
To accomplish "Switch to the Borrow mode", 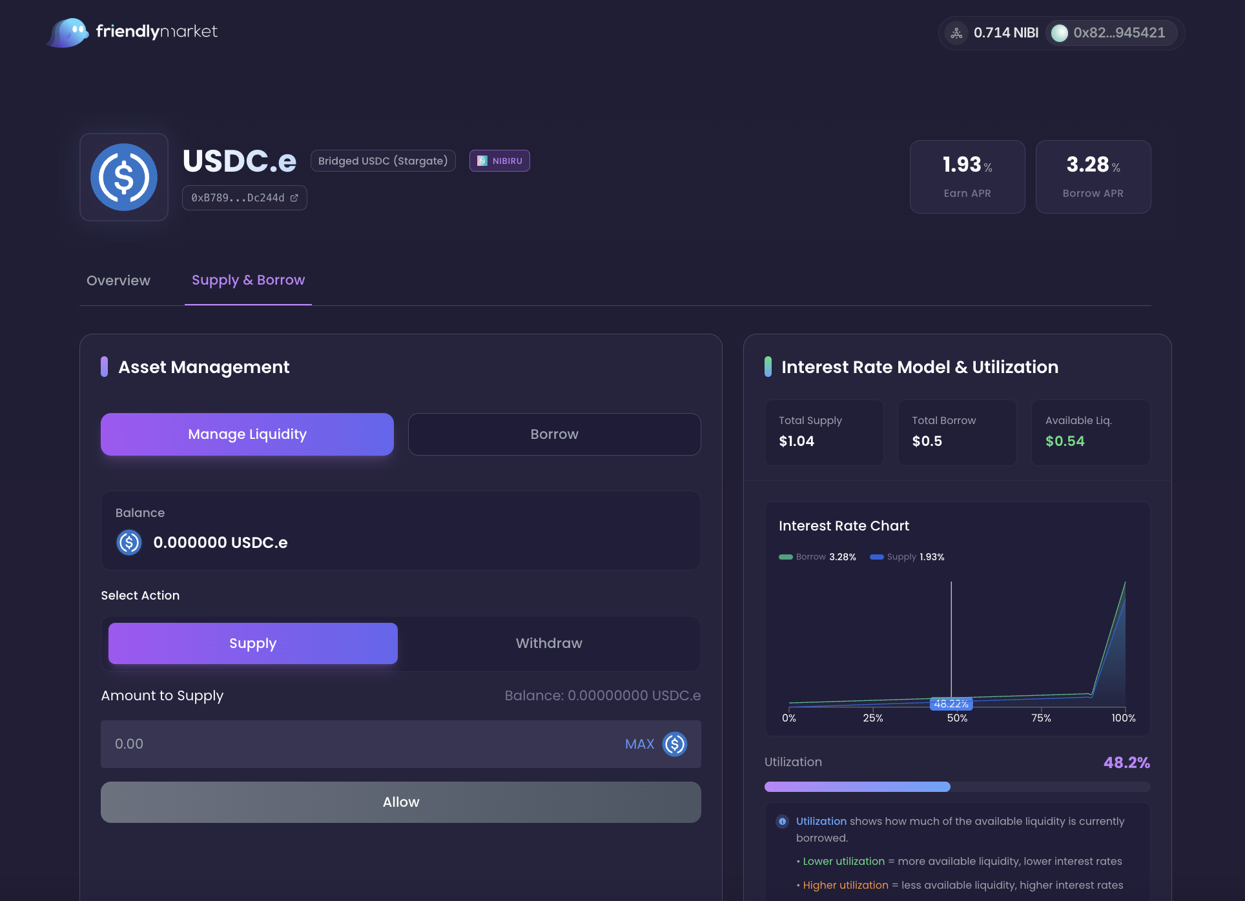I will 555,434.
